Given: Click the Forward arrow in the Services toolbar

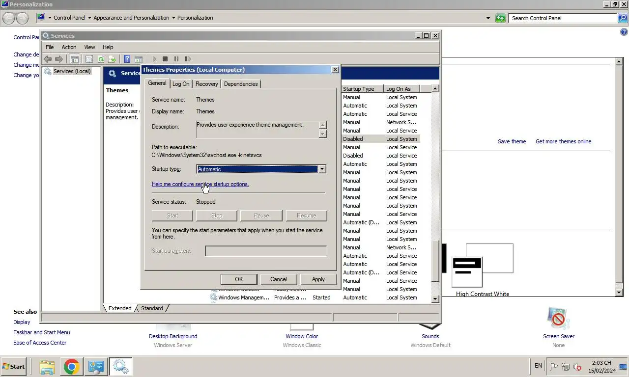Looking at the screenshot, I should tap(59, 59).
